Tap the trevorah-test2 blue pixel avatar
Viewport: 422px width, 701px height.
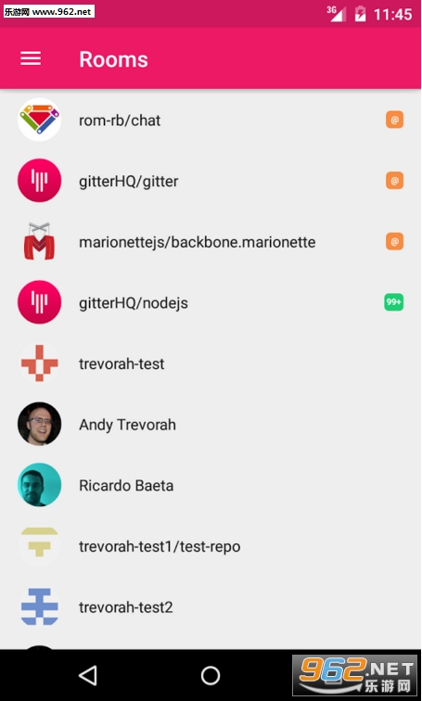[39, 606]
